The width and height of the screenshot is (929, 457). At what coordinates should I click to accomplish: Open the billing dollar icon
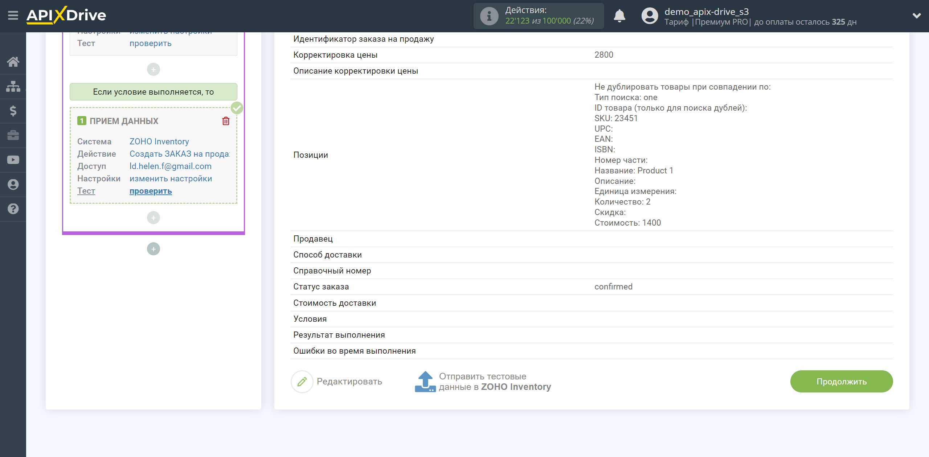click(x=13, y=111)
